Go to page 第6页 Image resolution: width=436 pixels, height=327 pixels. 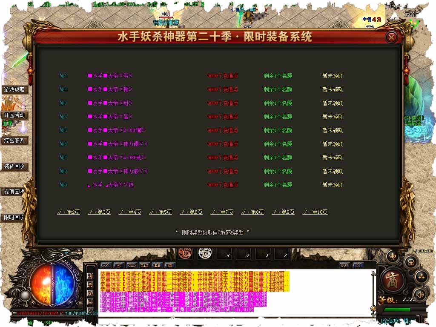pos(191,212)
